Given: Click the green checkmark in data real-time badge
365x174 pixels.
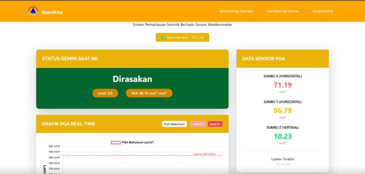Looking at the screenshot, I should pyautogui.click(x=164, y=38).
